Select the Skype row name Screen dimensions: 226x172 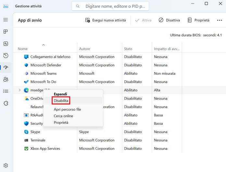point(35,132)
